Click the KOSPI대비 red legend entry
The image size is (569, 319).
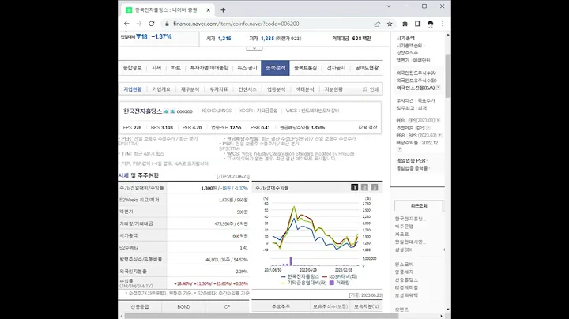(x=340, y=276)
